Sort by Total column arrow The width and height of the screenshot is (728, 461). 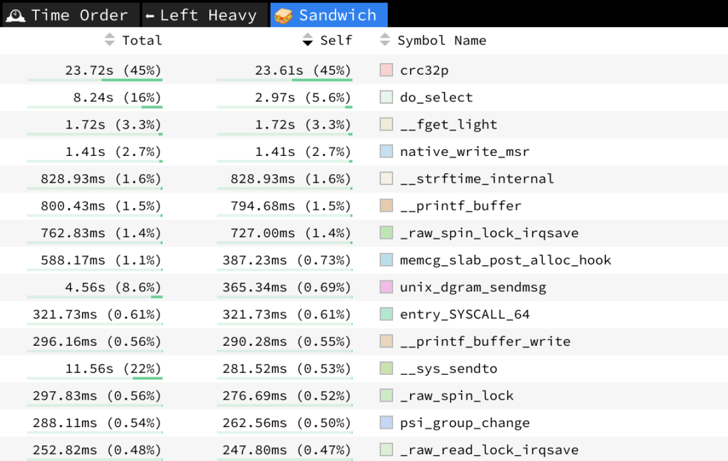pos(109,40)
